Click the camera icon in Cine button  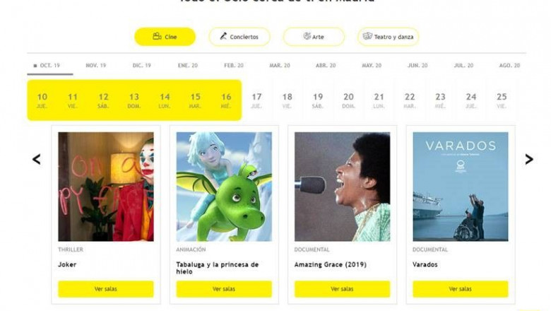(x=157, y=36)
